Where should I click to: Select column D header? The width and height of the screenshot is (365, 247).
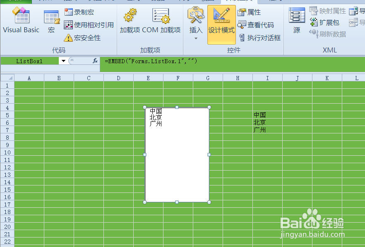click(118, 78)
